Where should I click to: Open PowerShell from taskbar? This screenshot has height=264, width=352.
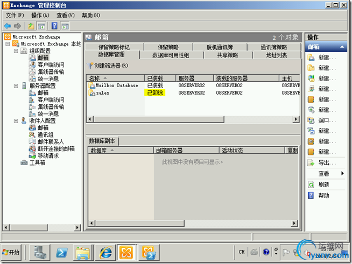tap(62, 253)
